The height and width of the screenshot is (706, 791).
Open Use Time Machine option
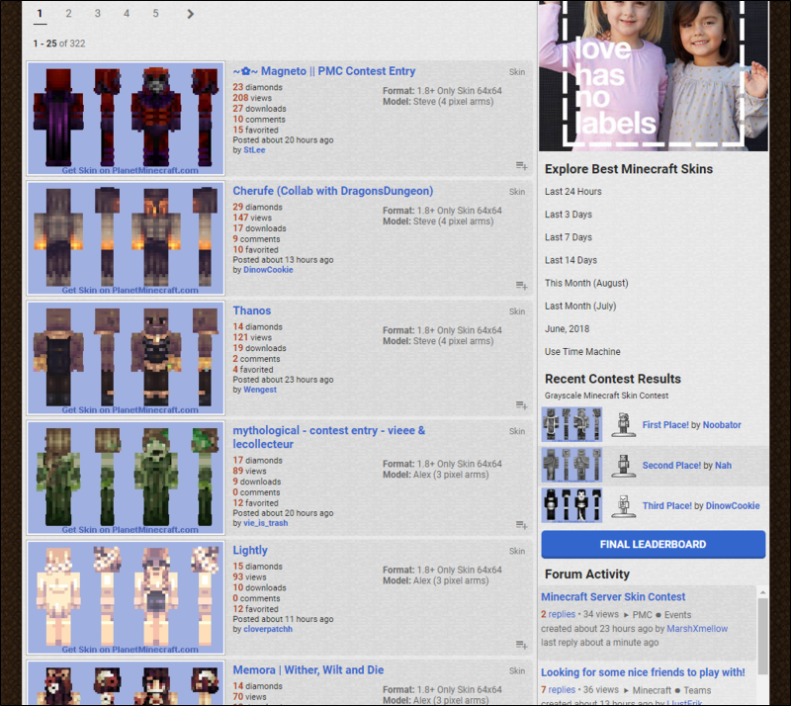[582, 351]
